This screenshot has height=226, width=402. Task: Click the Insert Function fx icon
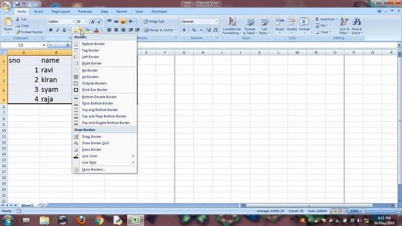pos(68,45)
